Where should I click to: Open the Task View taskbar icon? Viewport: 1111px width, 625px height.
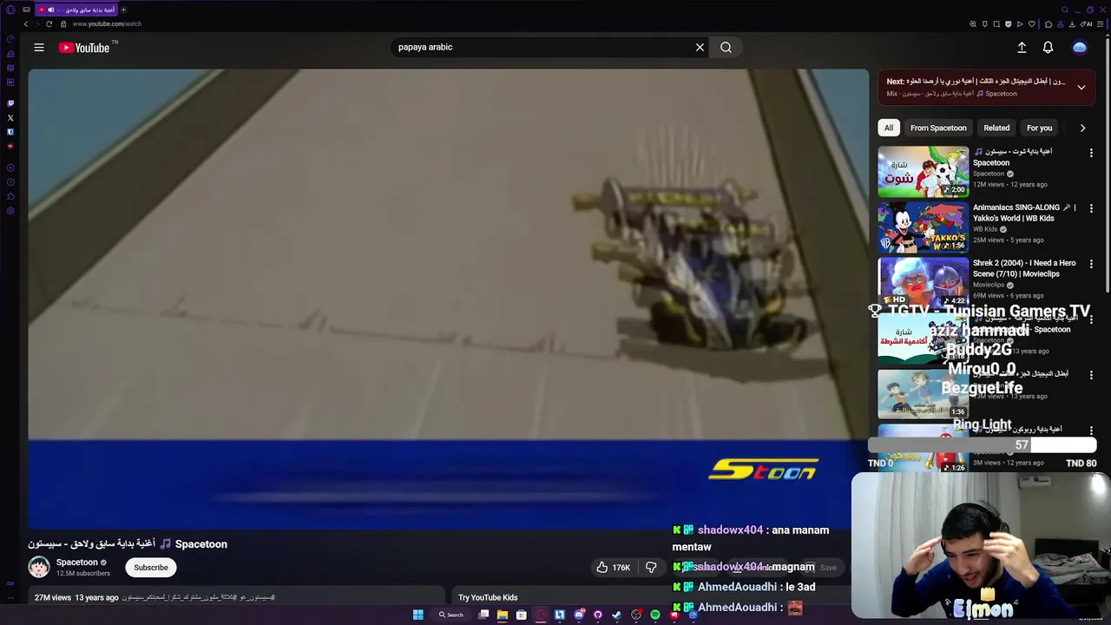[x=483, y=615]
